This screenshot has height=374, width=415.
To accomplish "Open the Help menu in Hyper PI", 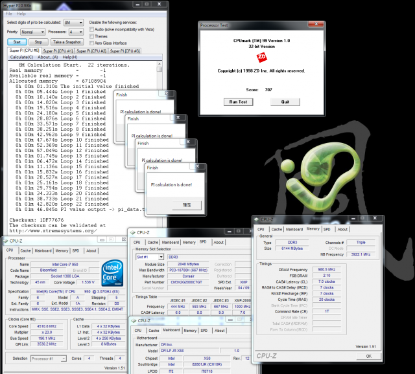I will (x=21, y=14).
